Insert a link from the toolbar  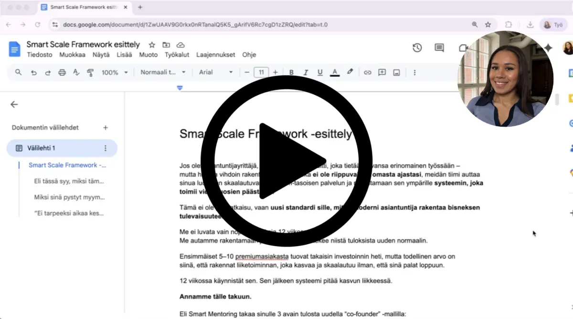tap(367, 72)
